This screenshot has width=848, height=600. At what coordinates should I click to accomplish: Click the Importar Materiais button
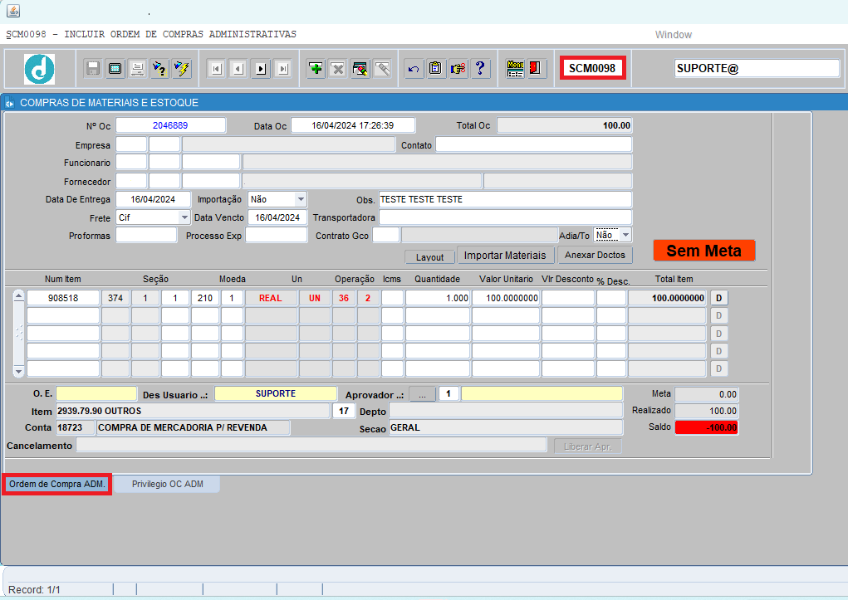505,255
